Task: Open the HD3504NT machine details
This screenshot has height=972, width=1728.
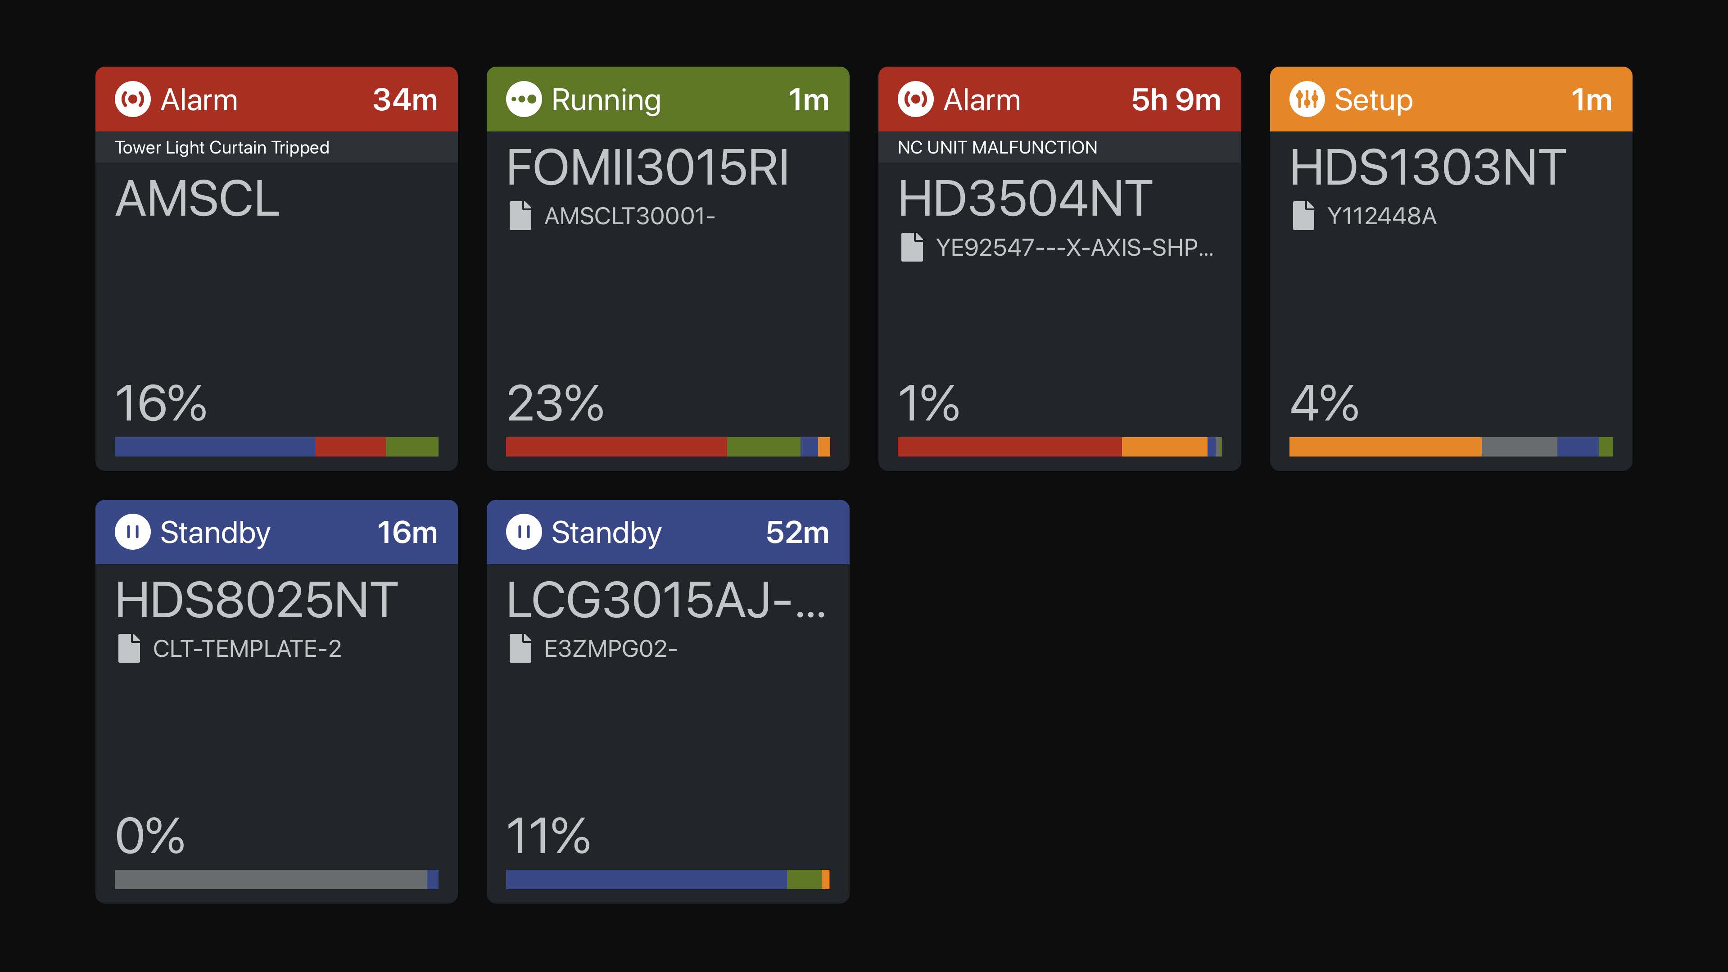Action: click(1024, 197)
